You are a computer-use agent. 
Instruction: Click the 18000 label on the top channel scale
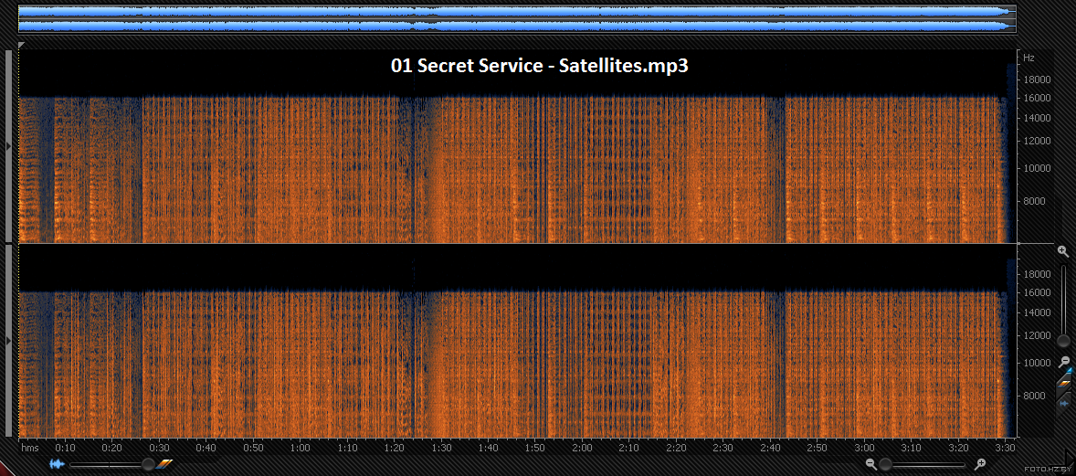coord(1037,79)
